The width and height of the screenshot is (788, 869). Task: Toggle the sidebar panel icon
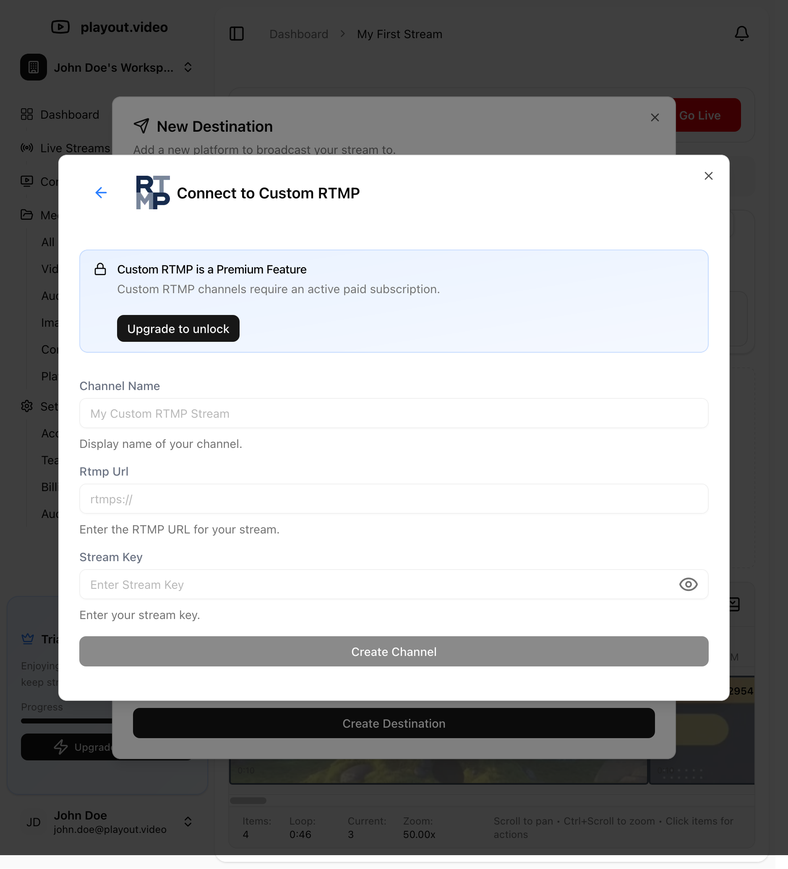(236, 34)
